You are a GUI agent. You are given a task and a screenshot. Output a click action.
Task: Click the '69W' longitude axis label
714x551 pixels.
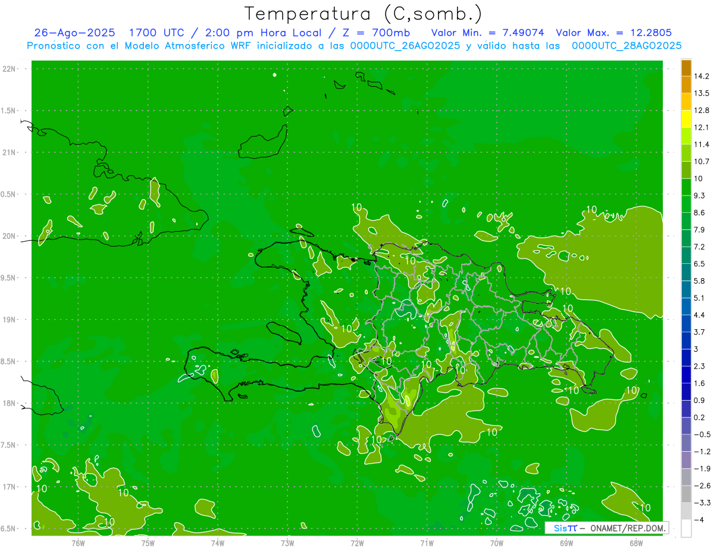(566, 543)
